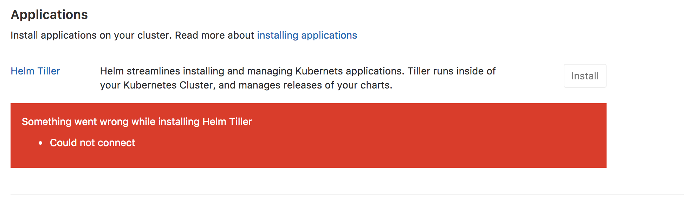This screenshot has height=203, width=693.
Task: Click 'Tiller runs inside of' text
Action: [451, 71]
